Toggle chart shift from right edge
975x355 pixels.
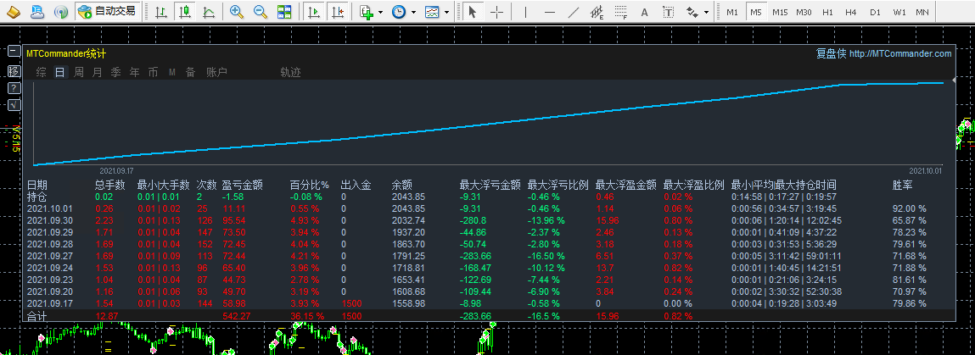click(x=338, y=11)
